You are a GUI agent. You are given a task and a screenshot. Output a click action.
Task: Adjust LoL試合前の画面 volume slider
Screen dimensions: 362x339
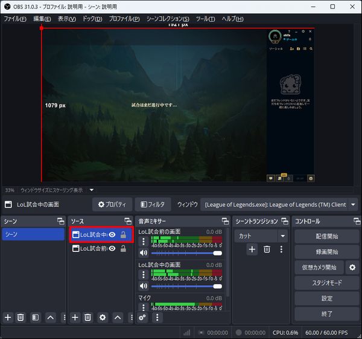coord(186,253)
